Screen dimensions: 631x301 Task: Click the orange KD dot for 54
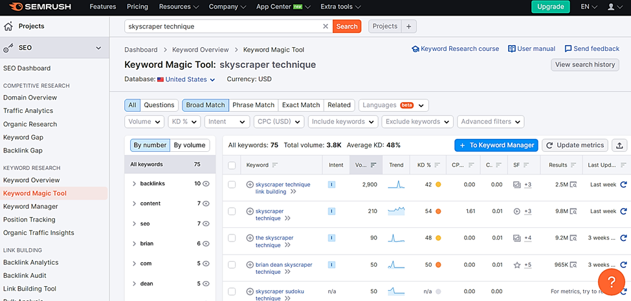pyautogui.click(x=438, y=211)
